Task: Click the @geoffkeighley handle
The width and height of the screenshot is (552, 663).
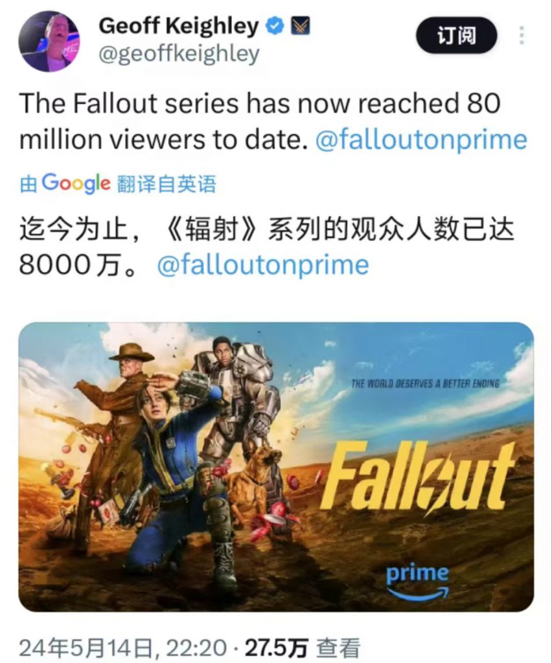Action: pyautogui.click(x=179, y=55)
